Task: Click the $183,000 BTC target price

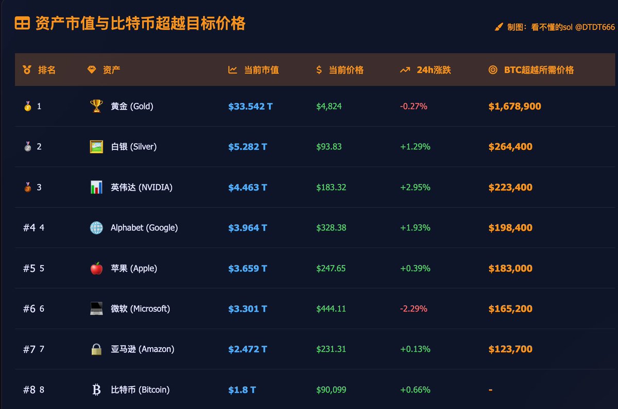Action: click(510, 269)
